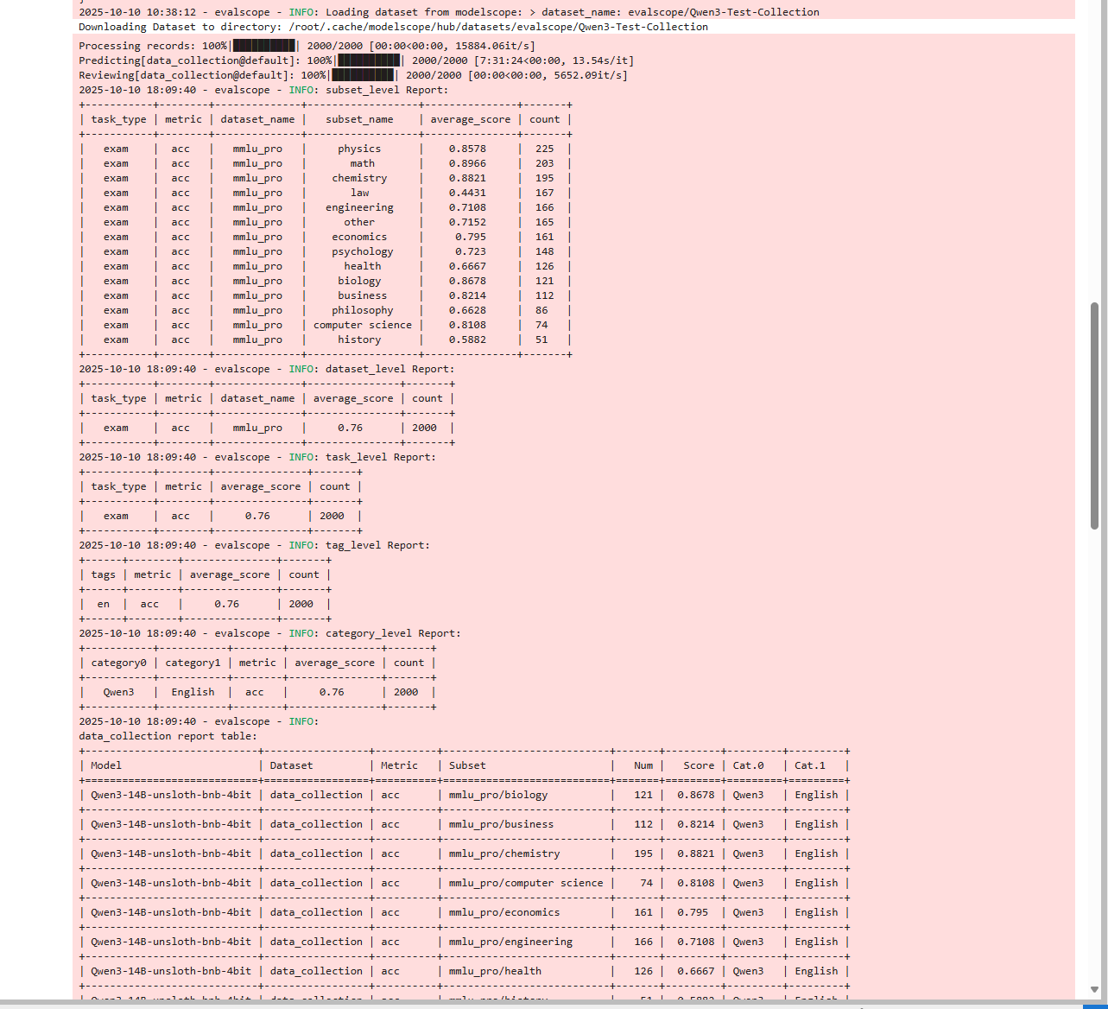The image size is (1108, 1009).
Task: Click the average score value 0.8578
Action: coord(467,149)
